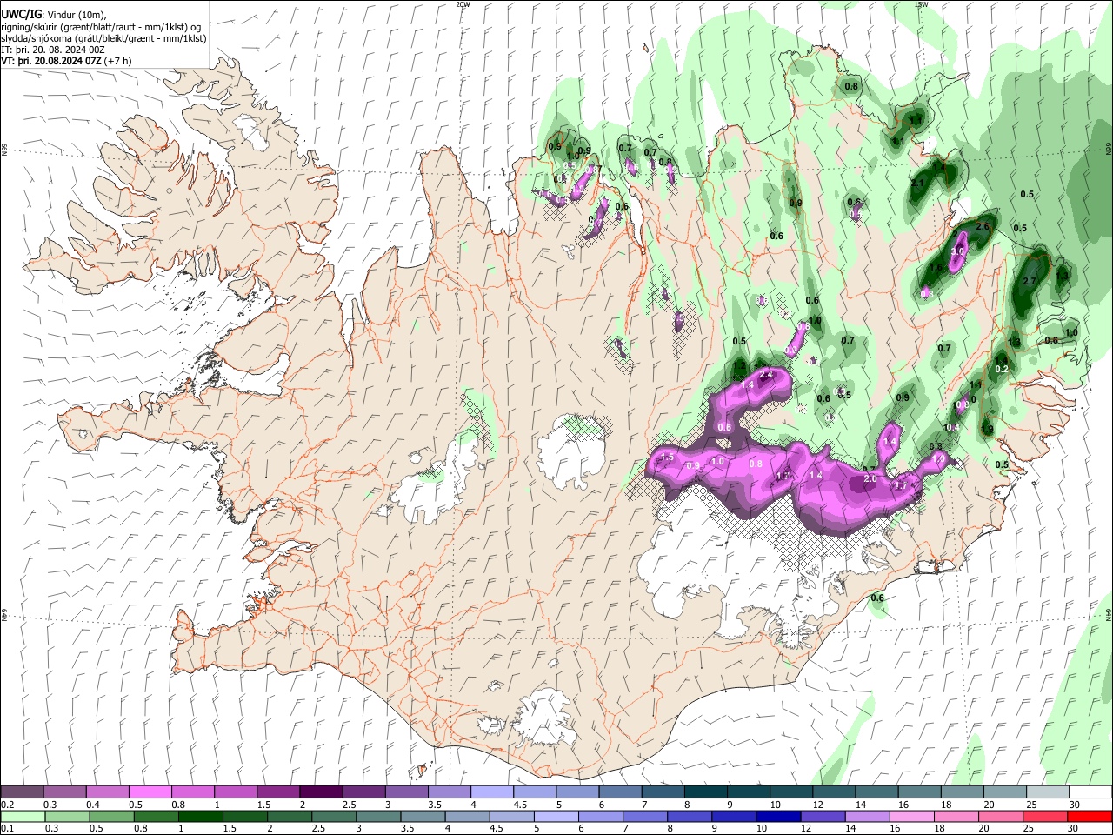Select the deep blue rain swatch labeled 10

click(x=777, y=816)
